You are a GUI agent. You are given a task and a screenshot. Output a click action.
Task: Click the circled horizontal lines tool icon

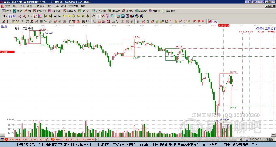click(x=36, y=21)
